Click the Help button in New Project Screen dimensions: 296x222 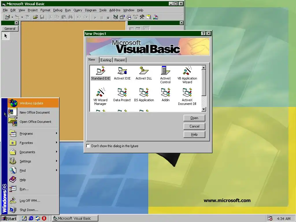pos(194,134)
